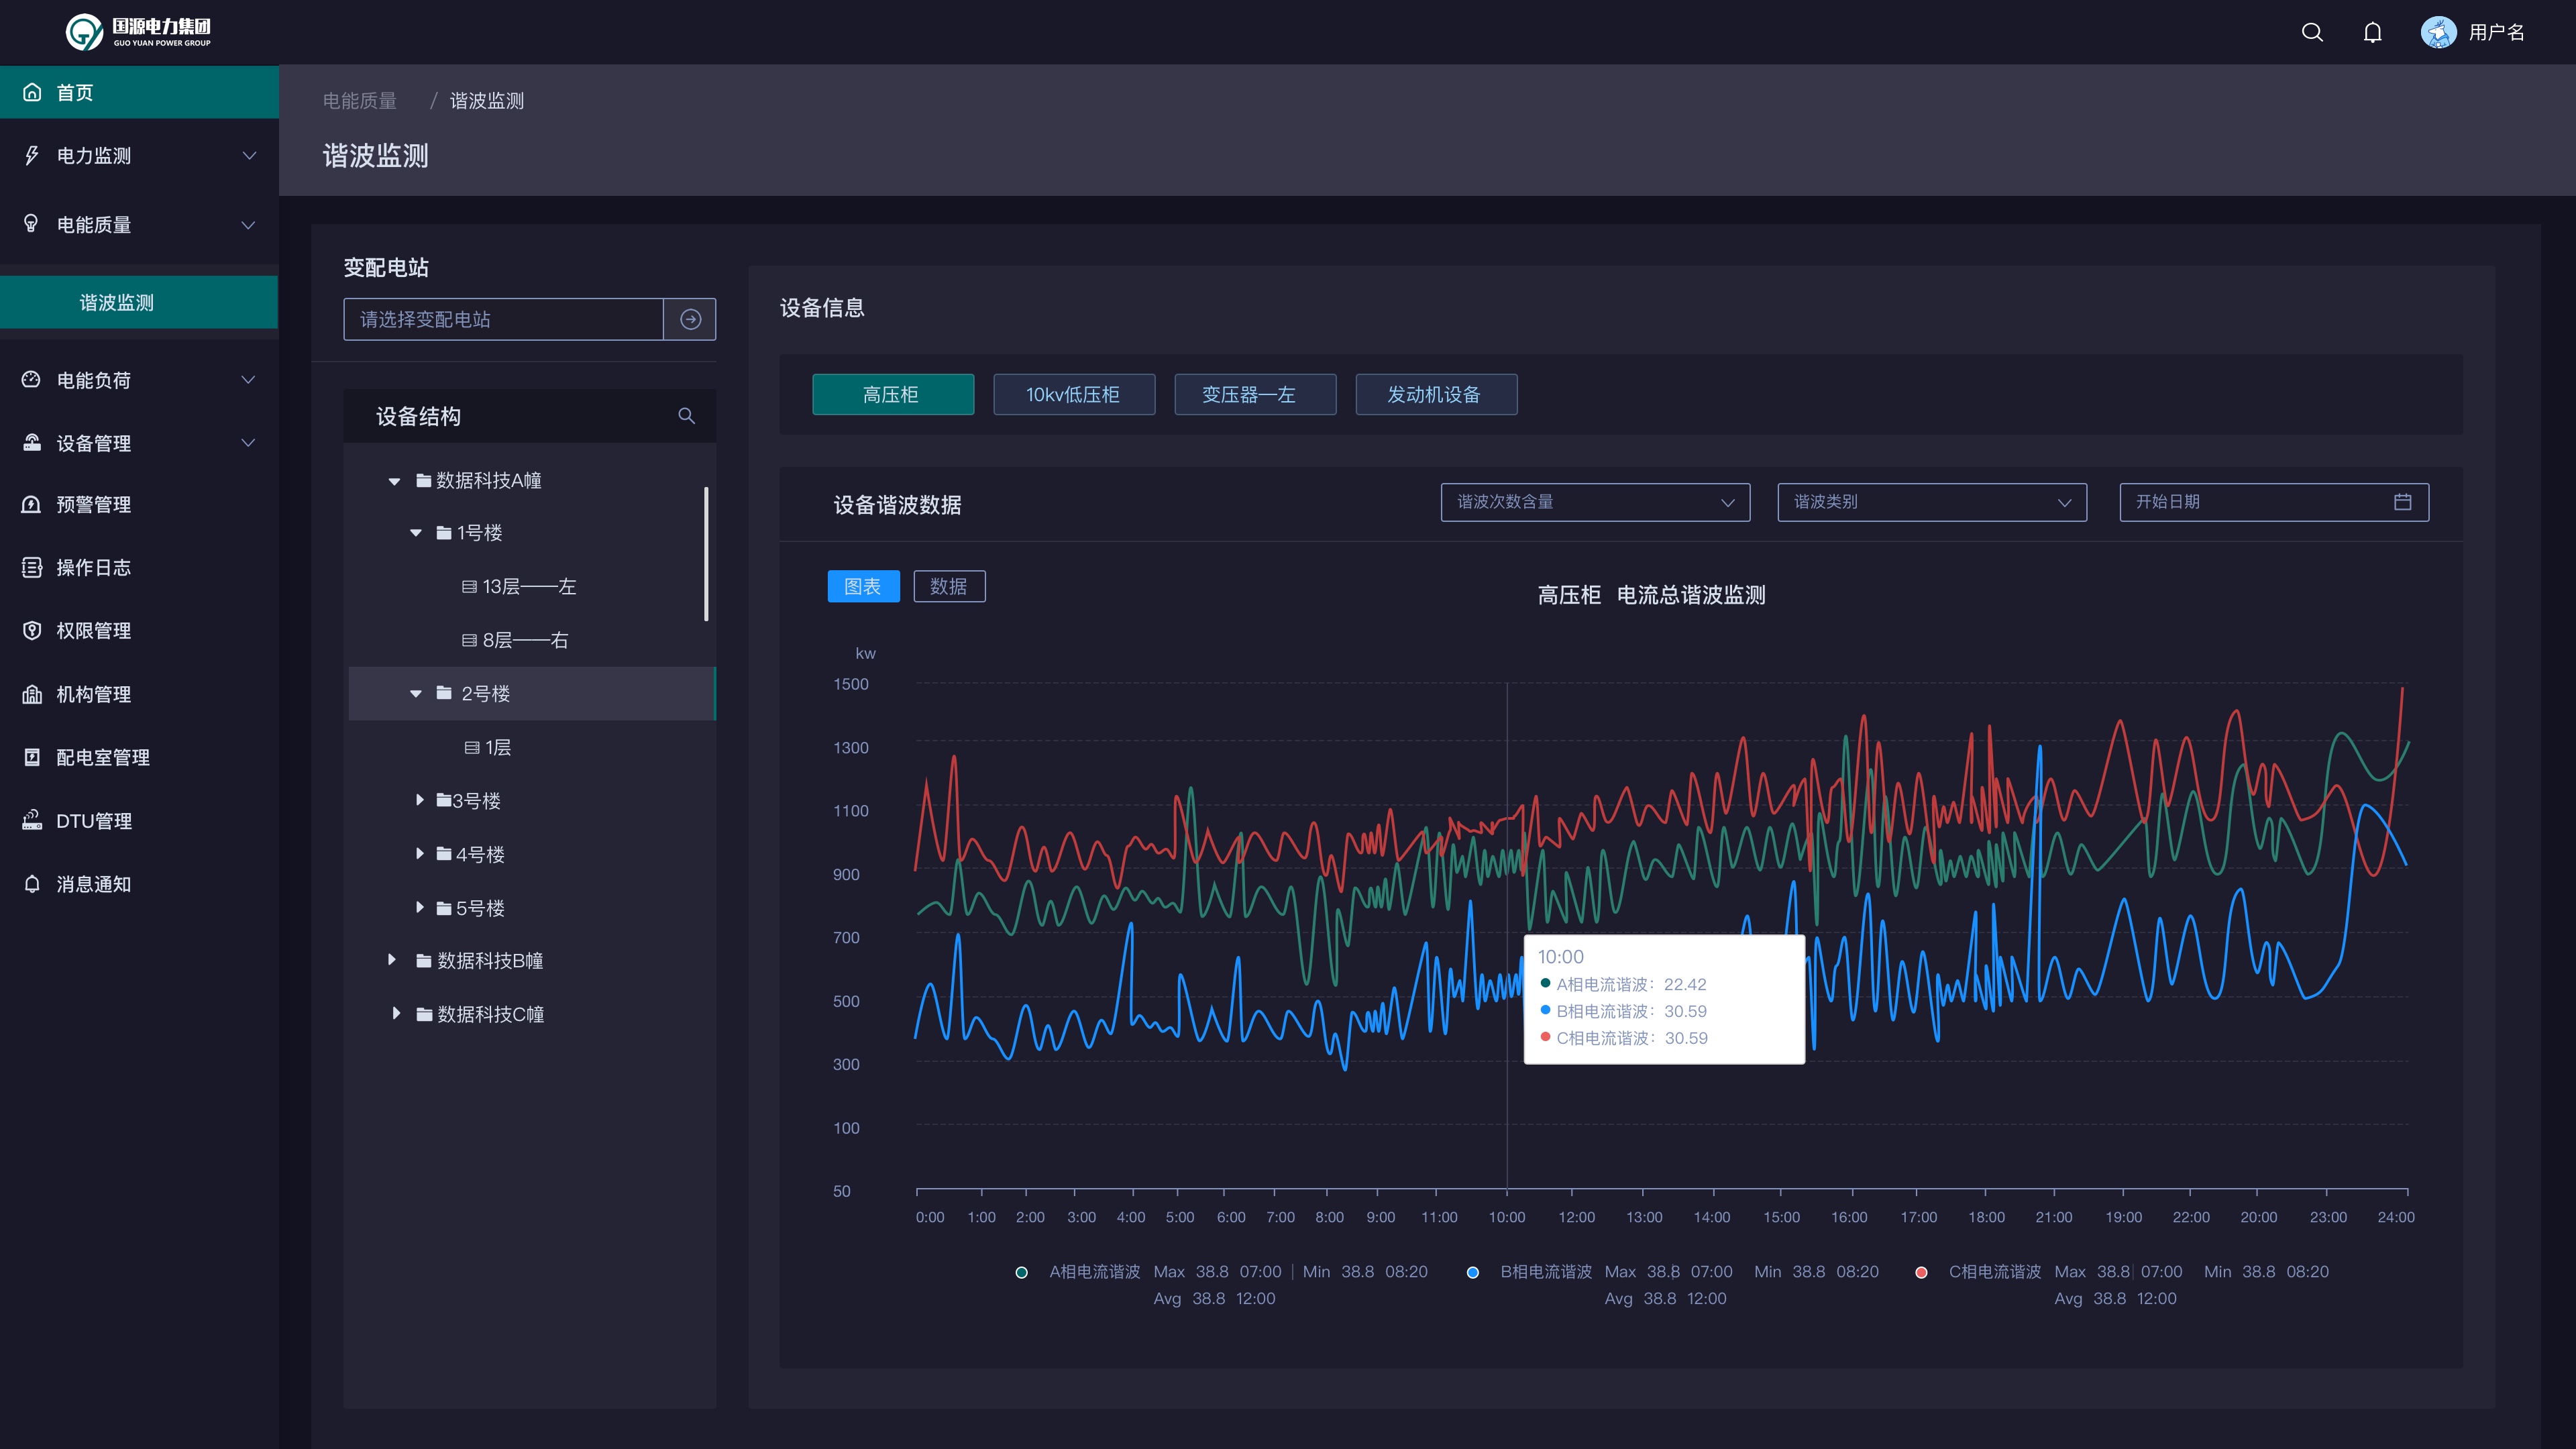Viewport: 2576px width, 1449px height.
Task: Expand the 4号楼 tree node
Action: (x=420, y=853)
